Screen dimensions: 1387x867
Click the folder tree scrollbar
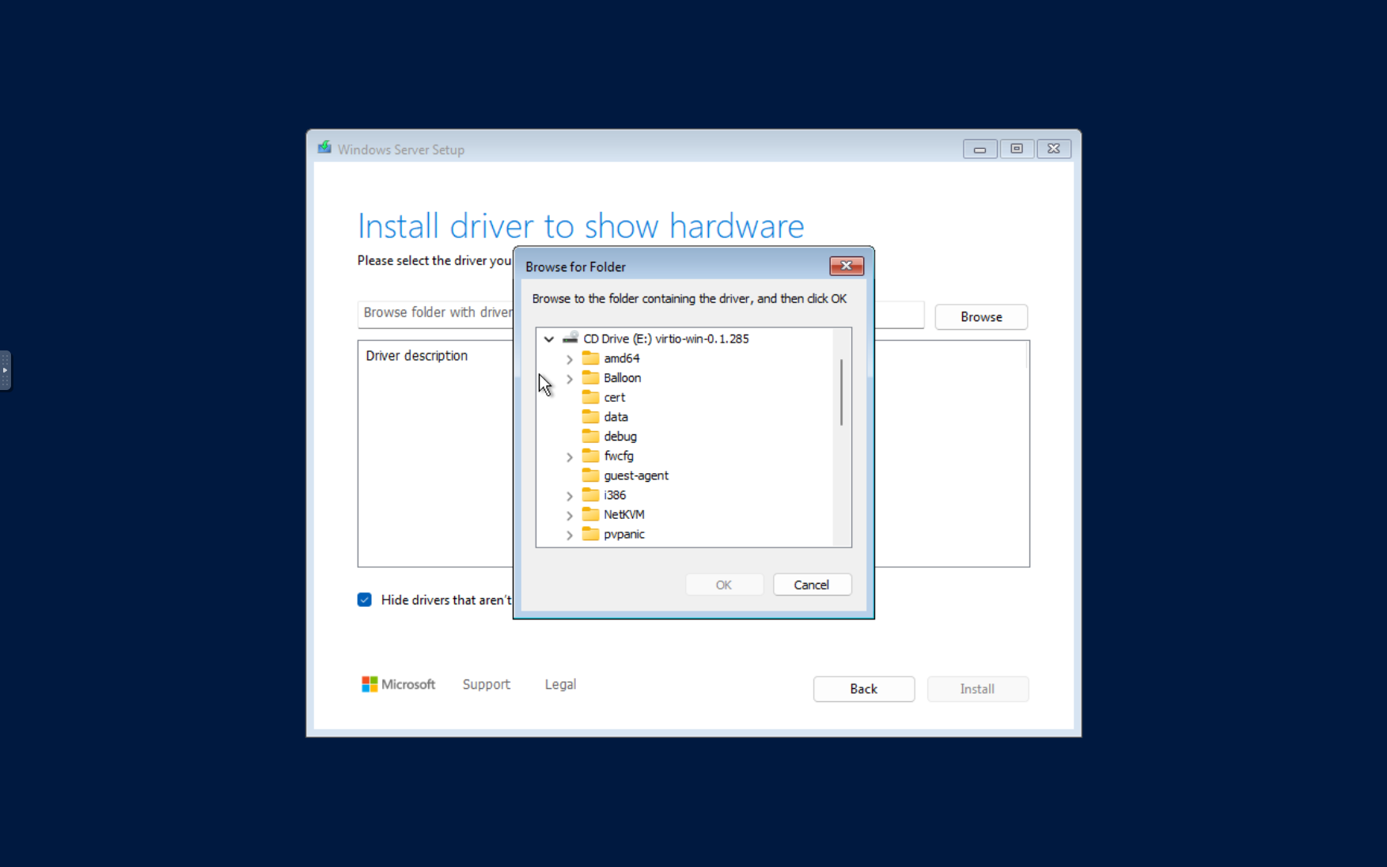click(841, 388)
